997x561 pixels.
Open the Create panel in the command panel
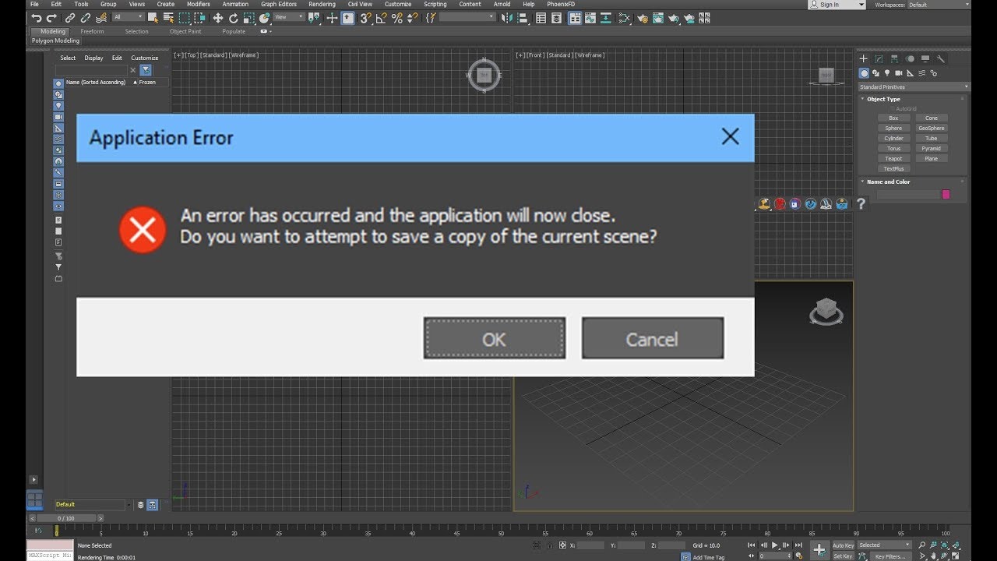point(863,58)
